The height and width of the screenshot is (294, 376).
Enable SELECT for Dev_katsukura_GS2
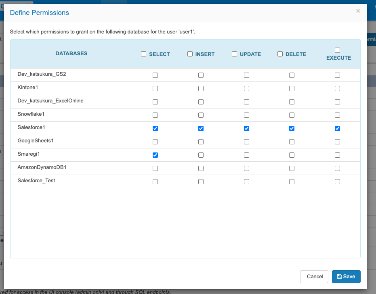click(155, 75)
